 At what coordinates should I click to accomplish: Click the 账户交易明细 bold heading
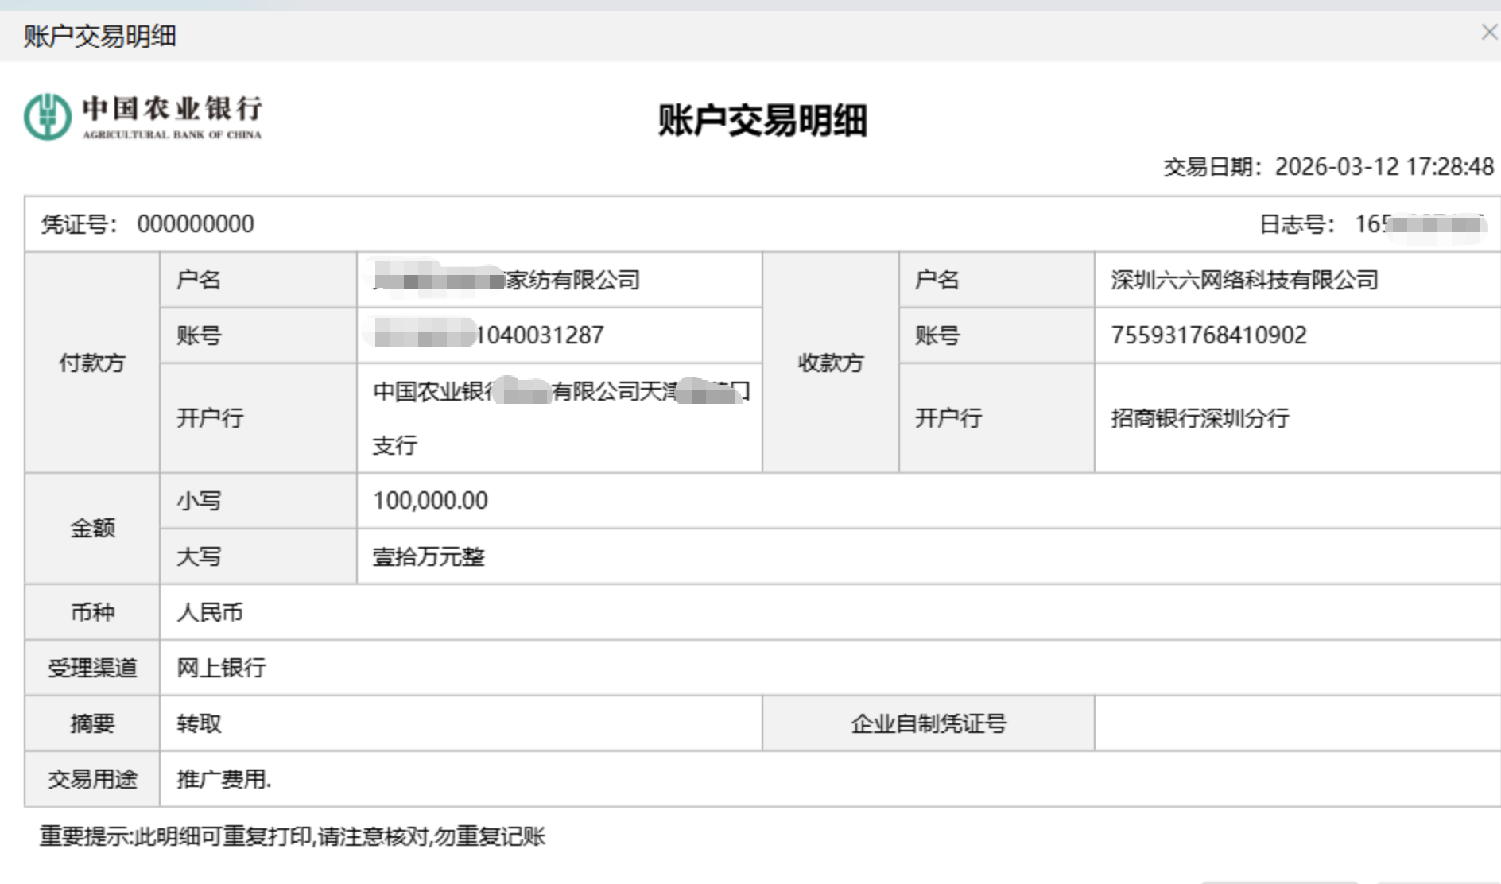pyautogui.click(x=762, y=121)
